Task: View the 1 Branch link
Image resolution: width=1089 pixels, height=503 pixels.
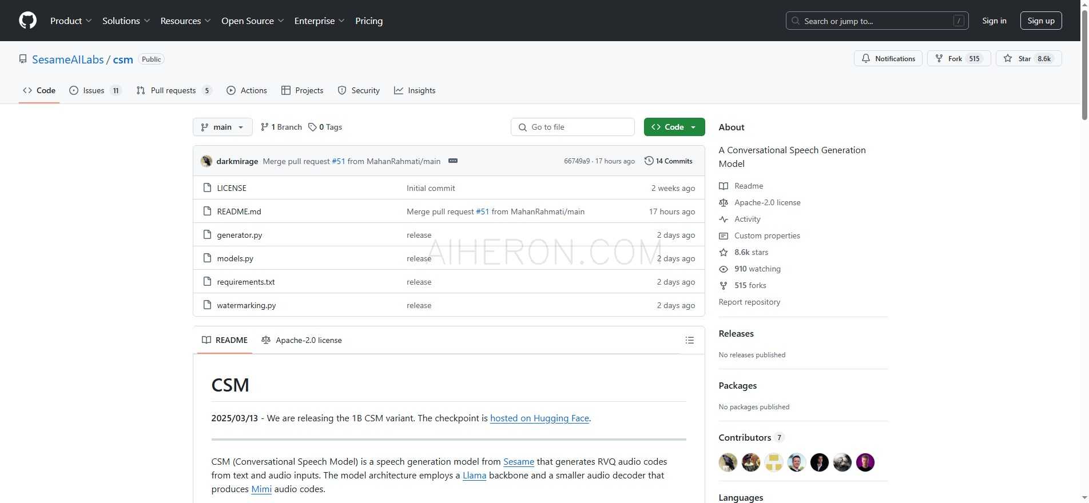Action: click(x=281, y=127)
